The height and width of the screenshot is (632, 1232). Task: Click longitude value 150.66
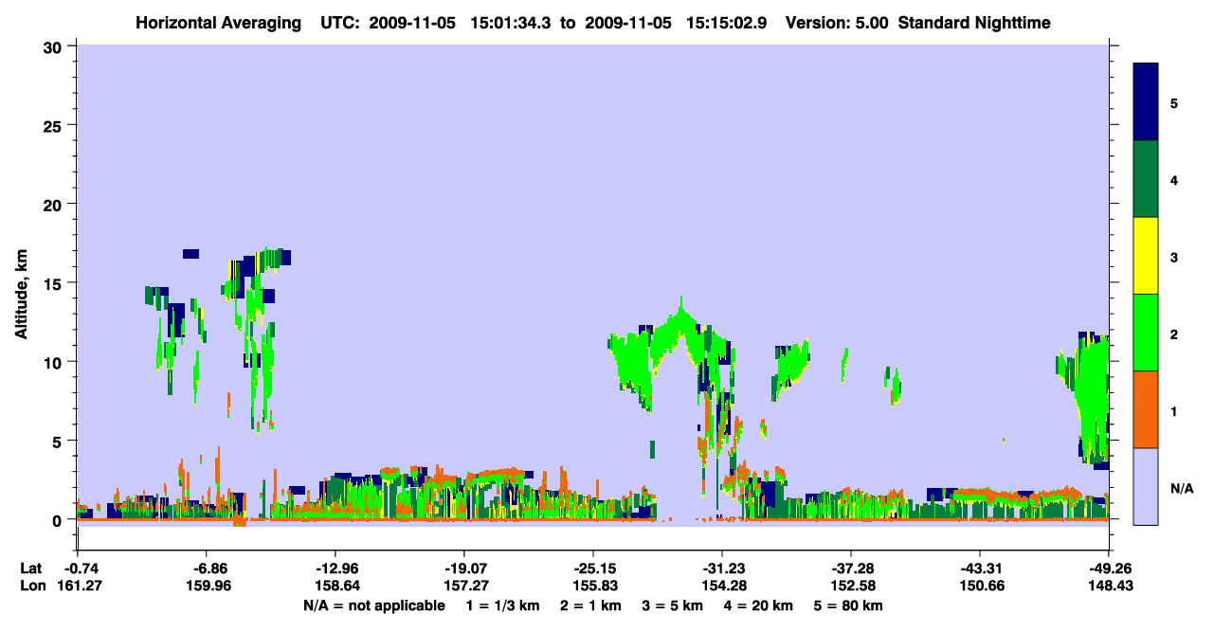click(x=980, y=586)
